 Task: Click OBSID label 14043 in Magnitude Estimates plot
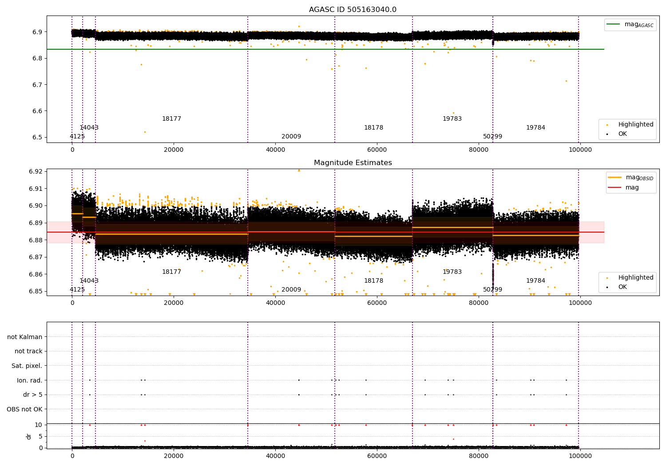tap(89, 281)
